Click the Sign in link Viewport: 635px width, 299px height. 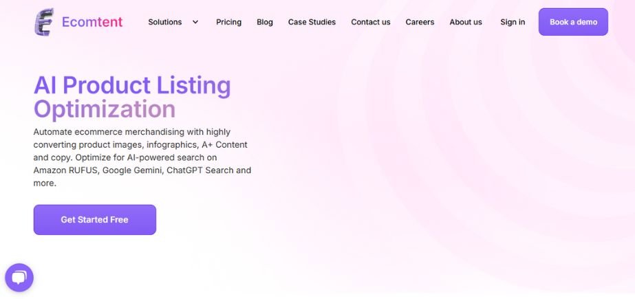pyautogui.click(x=513, y=22)
